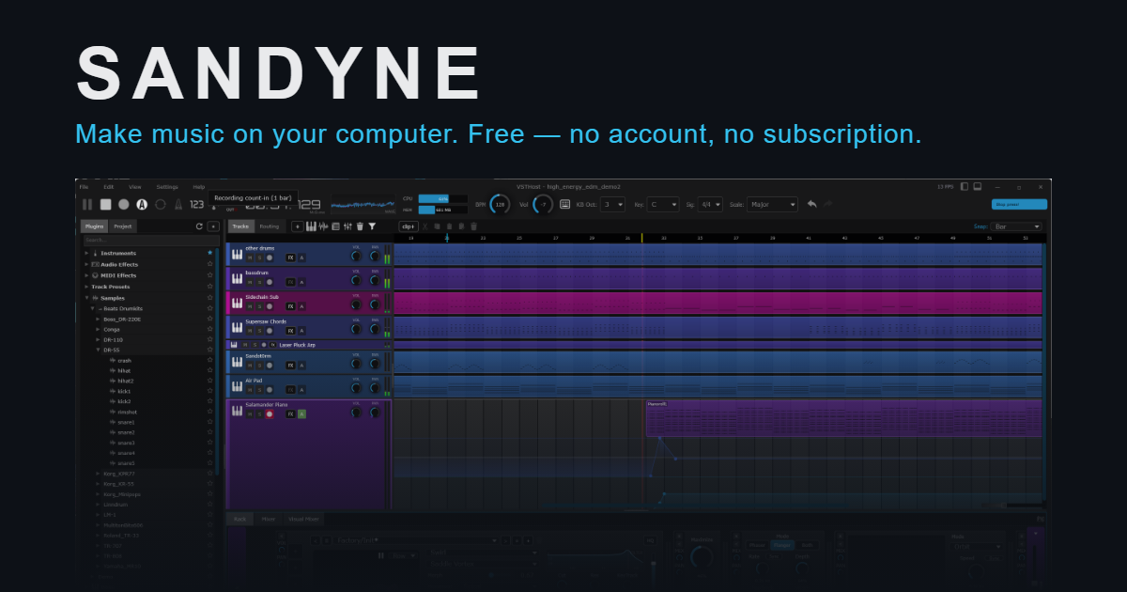
Task: Favorite star for Audio Effects
Action: click(209, 264)
